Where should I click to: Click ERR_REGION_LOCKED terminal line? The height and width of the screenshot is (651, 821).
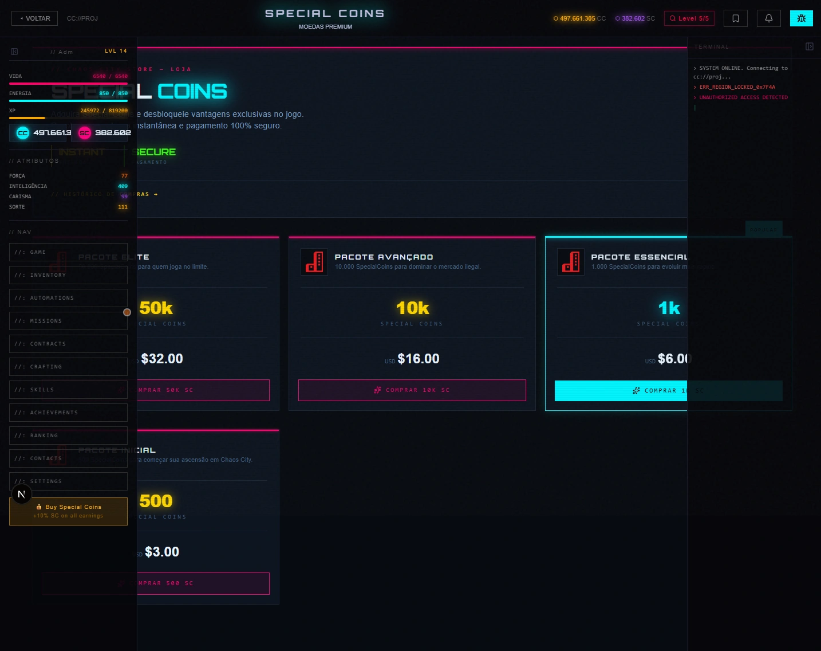pos(734,87)
